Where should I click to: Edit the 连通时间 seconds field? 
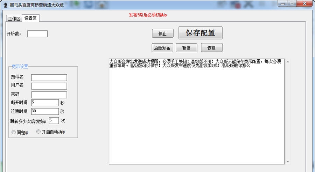coord(45,112)
